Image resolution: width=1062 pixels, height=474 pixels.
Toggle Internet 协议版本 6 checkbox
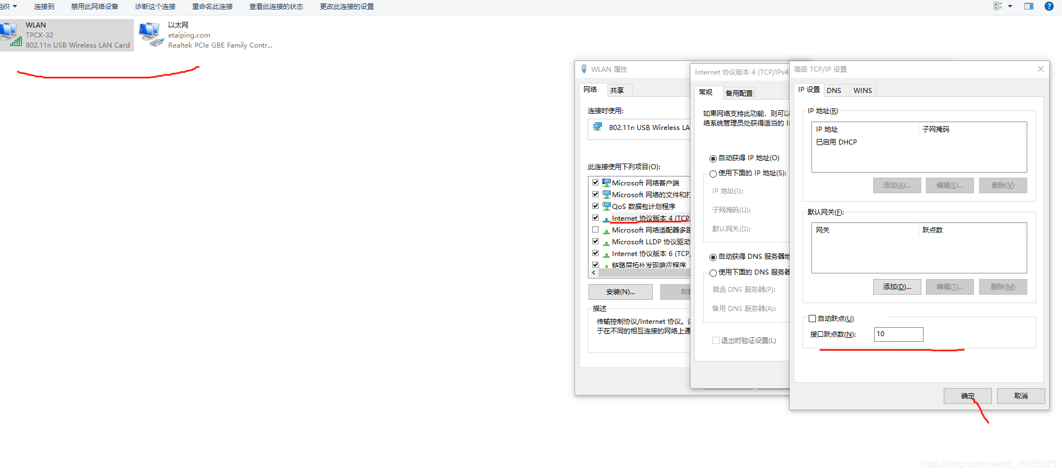[x=595, y=253]
